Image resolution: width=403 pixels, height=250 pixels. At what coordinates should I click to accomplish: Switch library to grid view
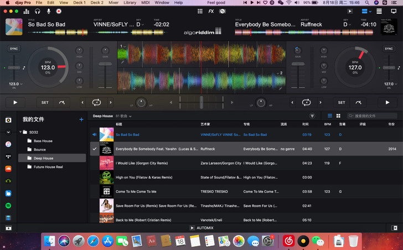coord(338,116)
